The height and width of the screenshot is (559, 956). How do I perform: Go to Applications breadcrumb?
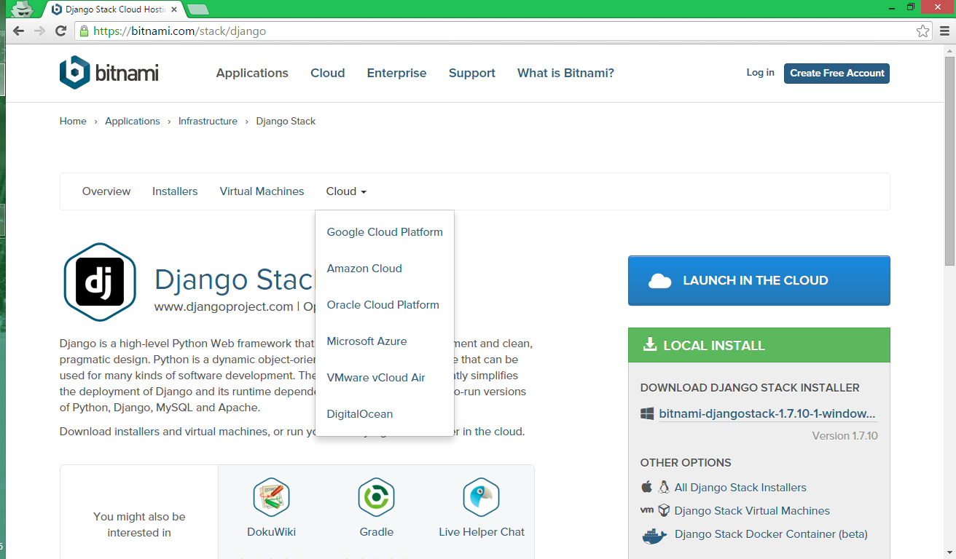(133, 122)
